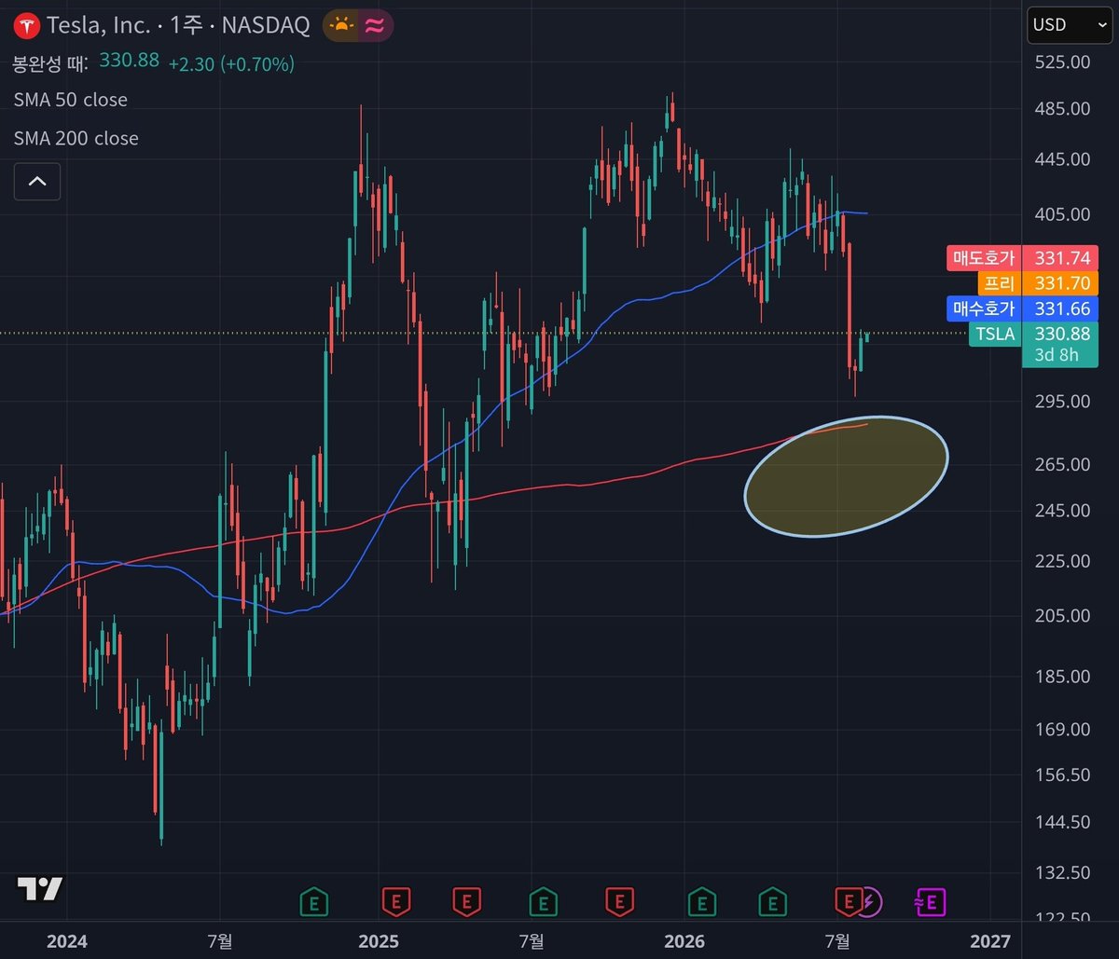Click the 485.00 price axis label

click(1062, 109)
